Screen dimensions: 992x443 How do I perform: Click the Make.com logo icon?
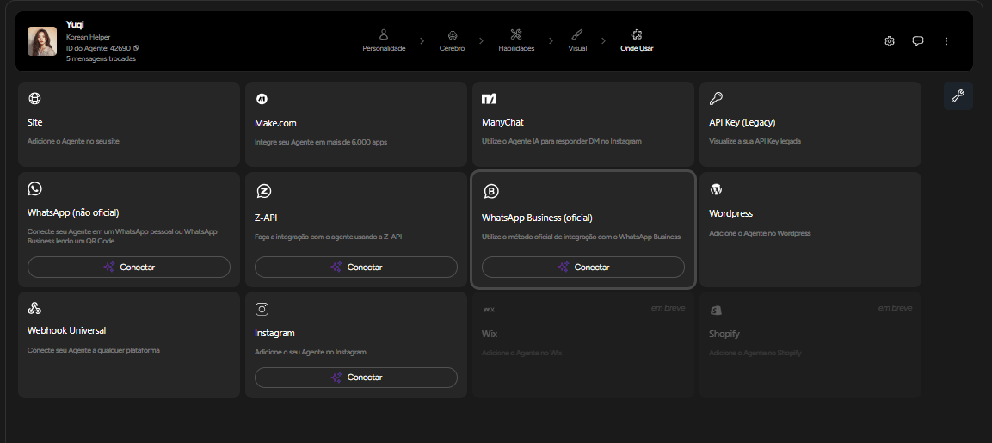point(262,99)
